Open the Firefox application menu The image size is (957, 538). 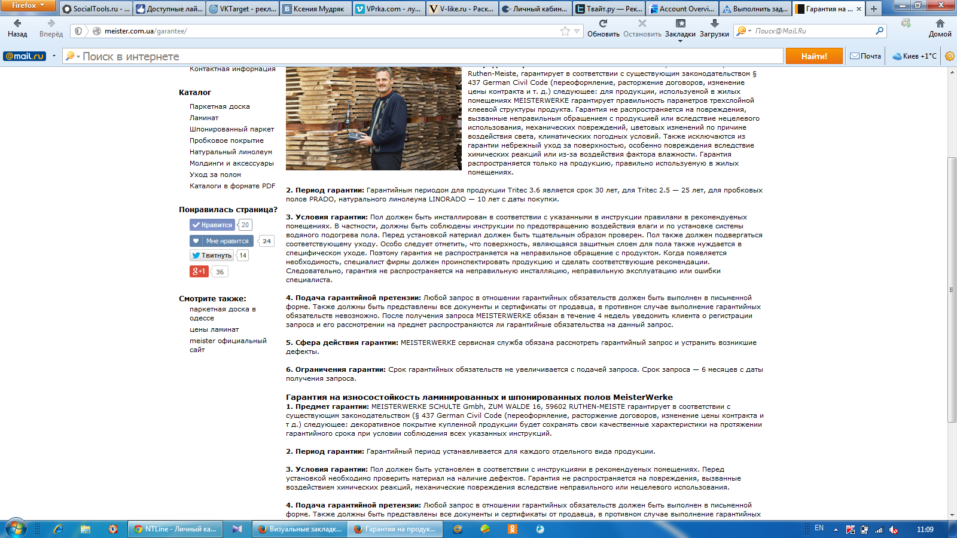[x=28, y=5]
